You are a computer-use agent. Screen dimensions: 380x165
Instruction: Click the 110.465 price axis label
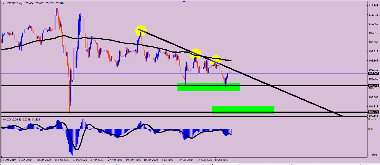click(x=373, y=24)
